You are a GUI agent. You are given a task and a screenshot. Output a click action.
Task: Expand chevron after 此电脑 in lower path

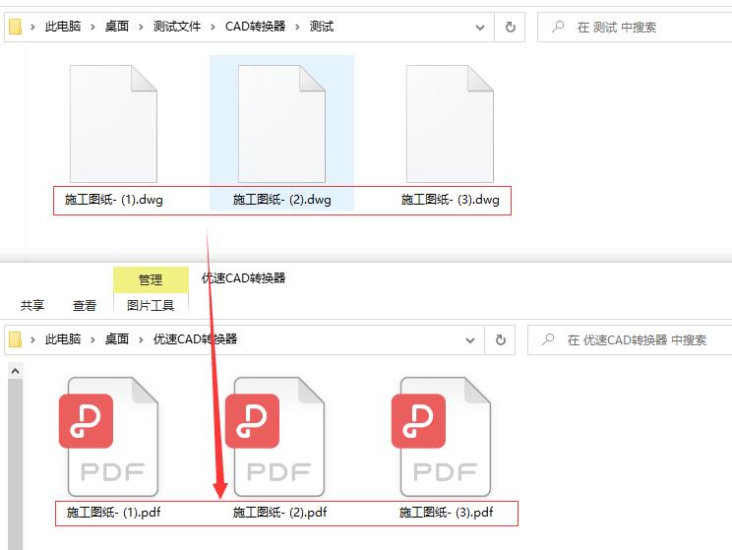coord(92,339)
